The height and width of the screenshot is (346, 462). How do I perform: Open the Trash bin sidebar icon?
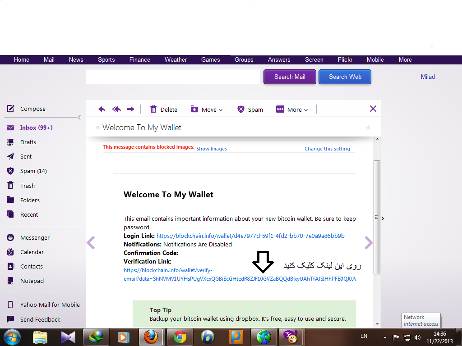pos(10,185)
